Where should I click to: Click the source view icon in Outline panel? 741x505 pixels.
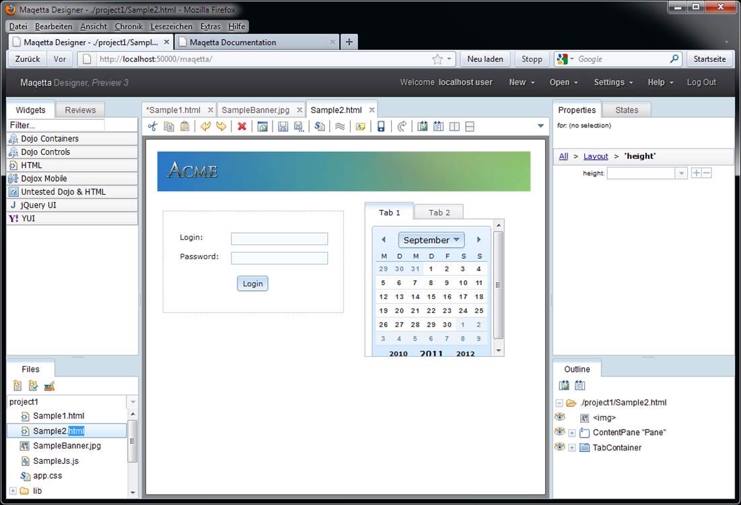pyautogui.click(x=580, y=385)
